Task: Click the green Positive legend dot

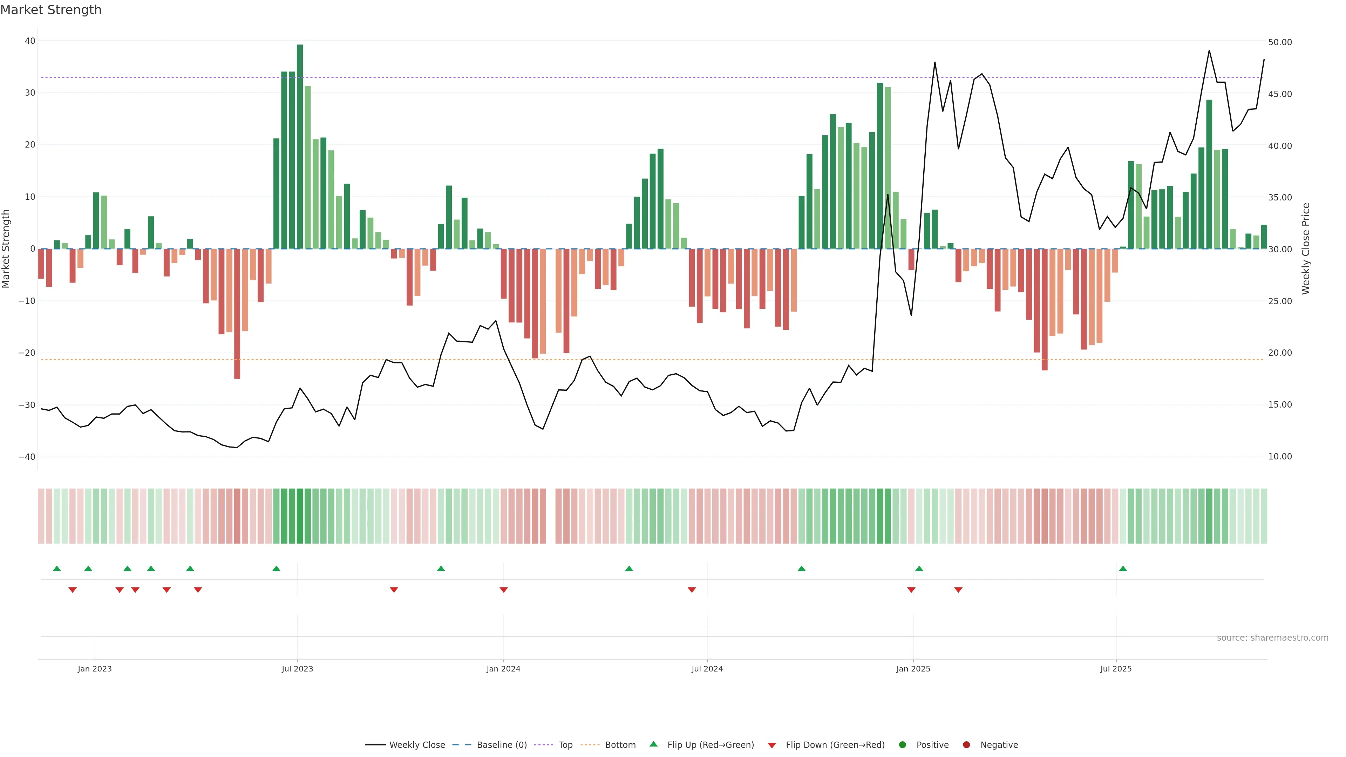Action: [x=902, y=744]
